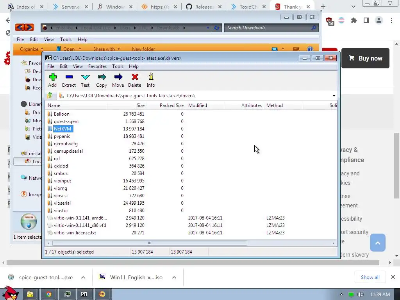Select the vioinput folder
400x300 pixels.
tap(62, 180)
